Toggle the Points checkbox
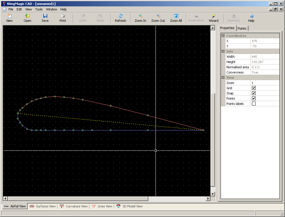 tap(254, 98)
